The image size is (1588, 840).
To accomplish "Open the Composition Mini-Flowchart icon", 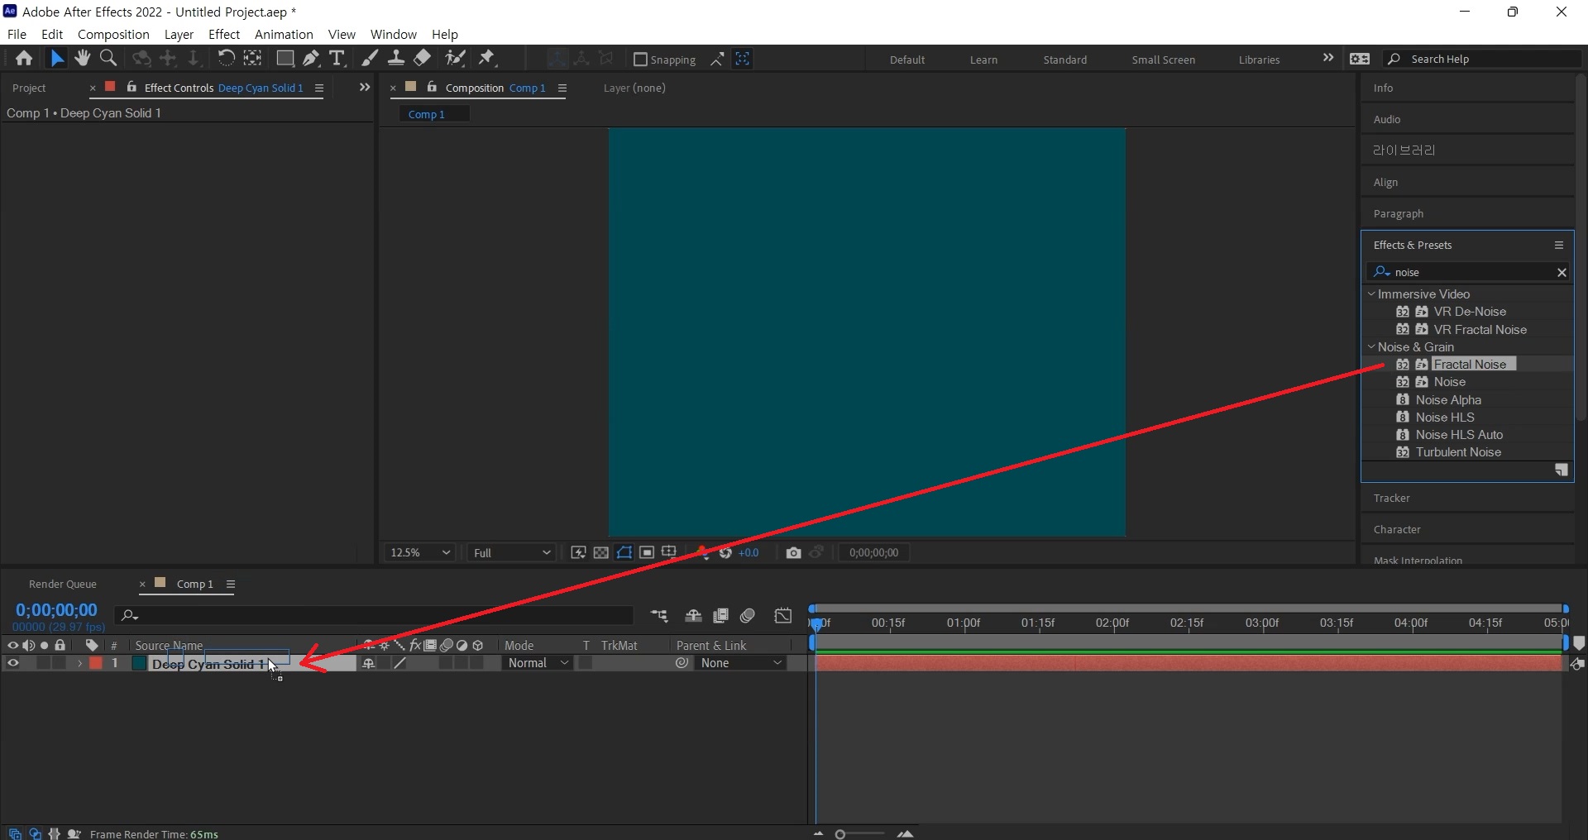I will click(659, 616).
